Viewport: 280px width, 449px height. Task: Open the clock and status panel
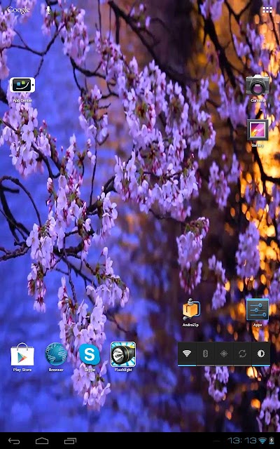coord(251,441)
